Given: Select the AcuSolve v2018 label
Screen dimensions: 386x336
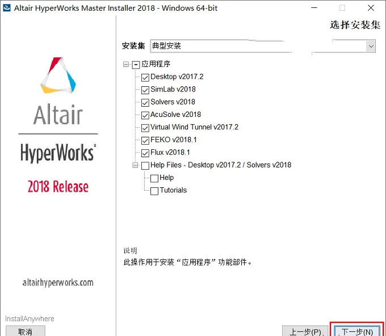Looking at the screenshot, I should (175, 114).
